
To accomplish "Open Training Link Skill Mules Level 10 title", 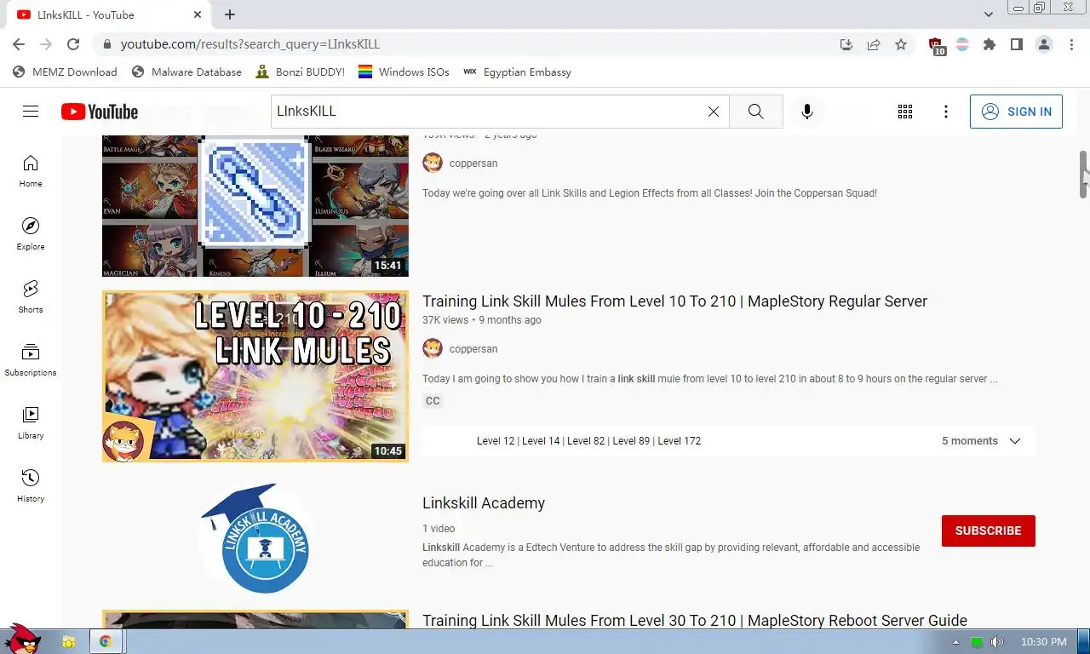I will 674,301.
